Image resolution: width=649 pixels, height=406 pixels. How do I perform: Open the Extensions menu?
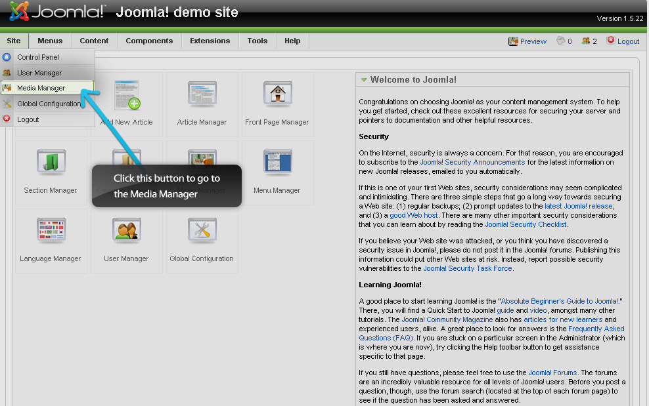[x=210, y=41]
